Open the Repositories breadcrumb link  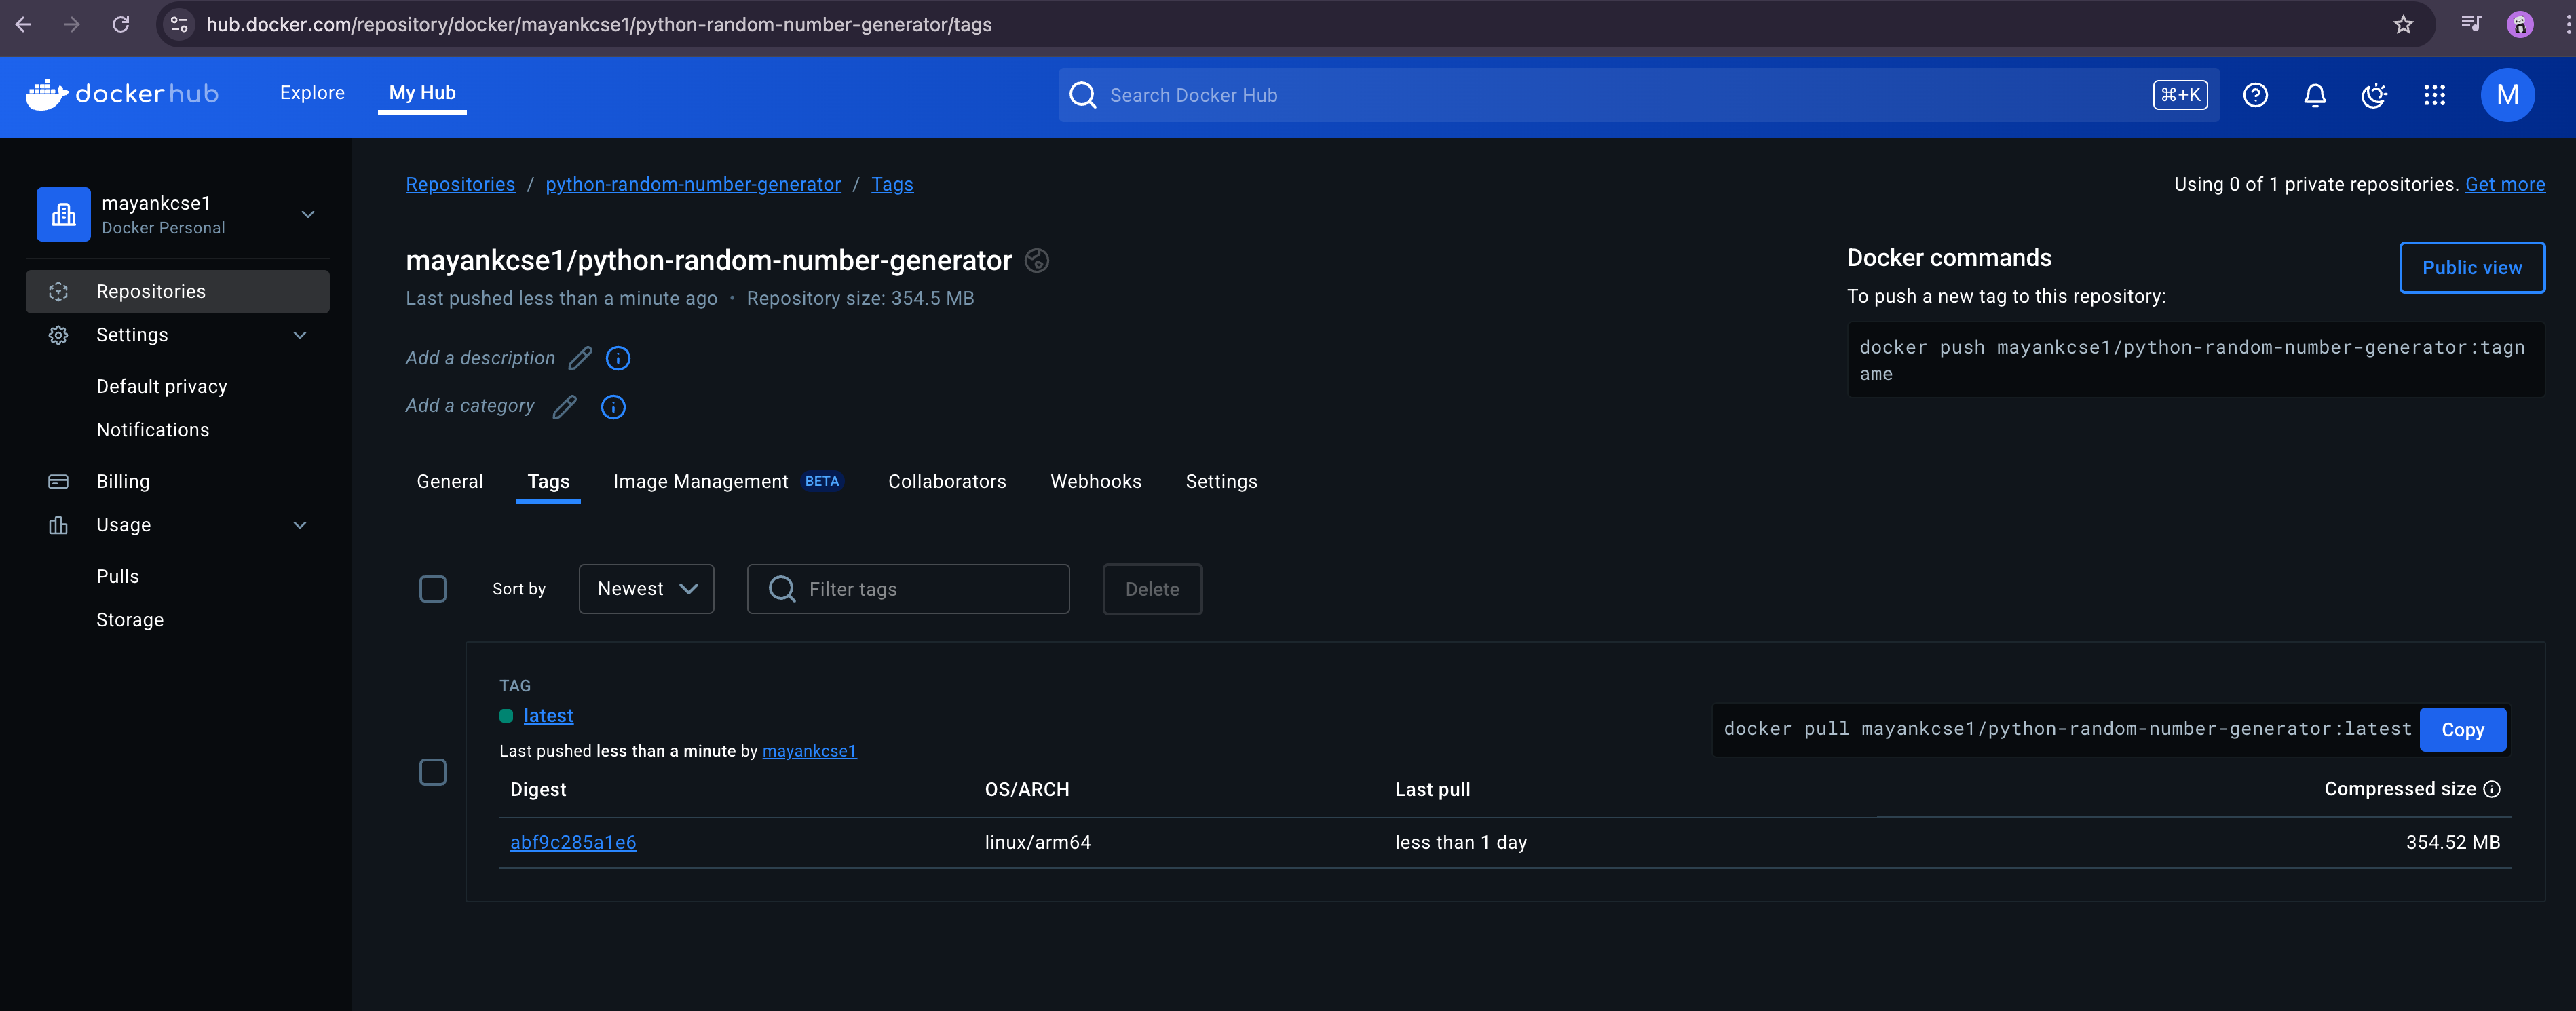460,184
